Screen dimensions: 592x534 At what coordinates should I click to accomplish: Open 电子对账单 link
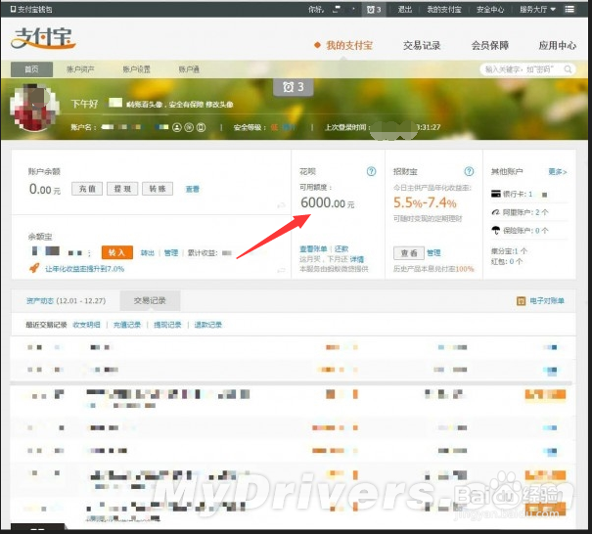pyautogui.click(x=547, y=301)
